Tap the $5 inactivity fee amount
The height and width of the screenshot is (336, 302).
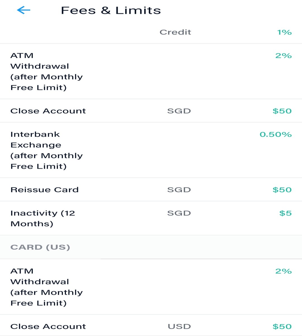[285, 213]
